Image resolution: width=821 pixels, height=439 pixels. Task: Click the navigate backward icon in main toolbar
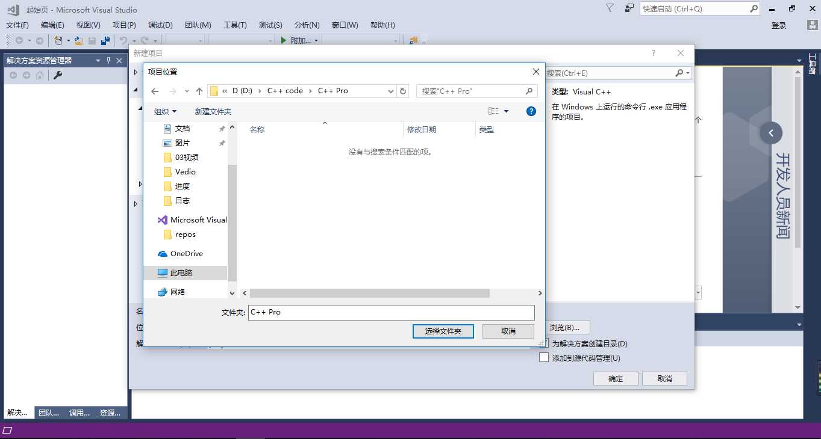(19, 40)
